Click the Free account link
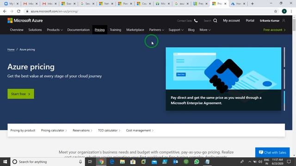296x166 pixels. (x=274, y=30)
